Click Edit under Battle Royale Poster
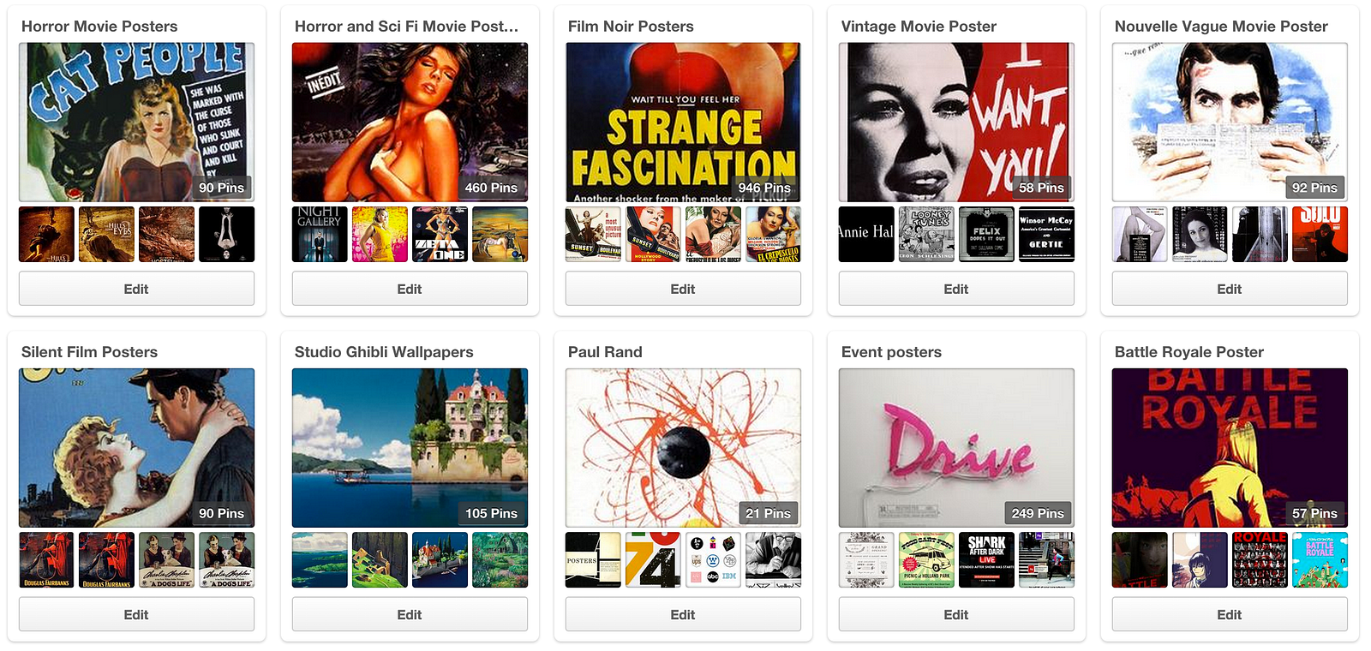The image size is (1371, 651). coord(1230,614)
